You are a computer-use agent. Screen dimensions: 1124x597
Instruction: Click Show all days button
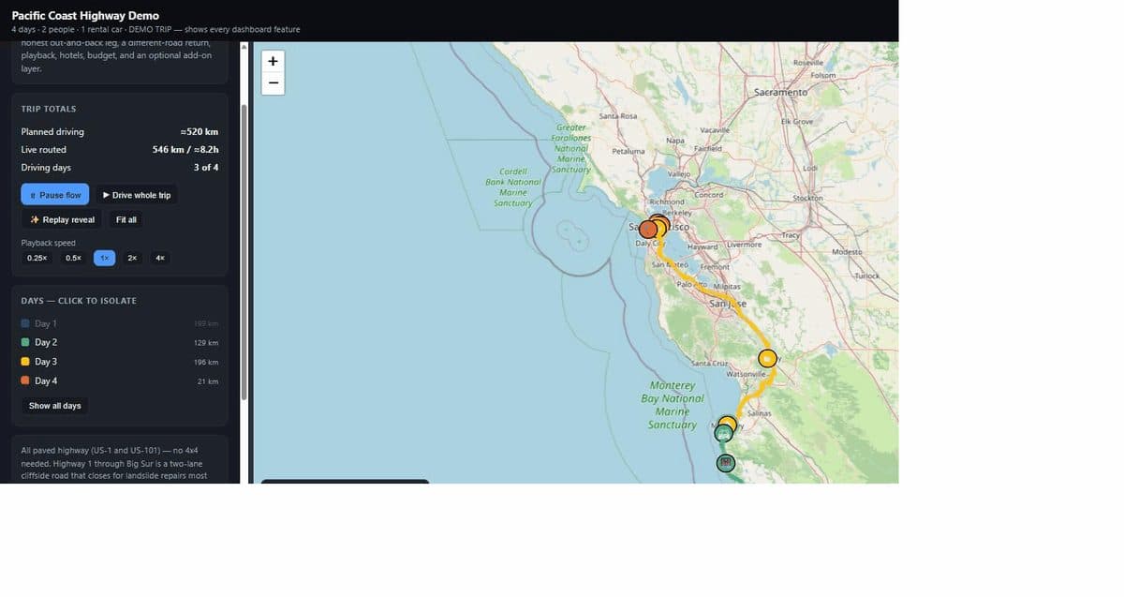(54, 406)
